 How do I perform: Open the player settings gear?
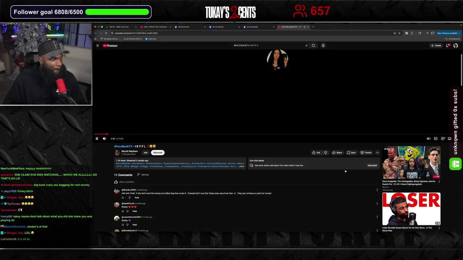443,139
